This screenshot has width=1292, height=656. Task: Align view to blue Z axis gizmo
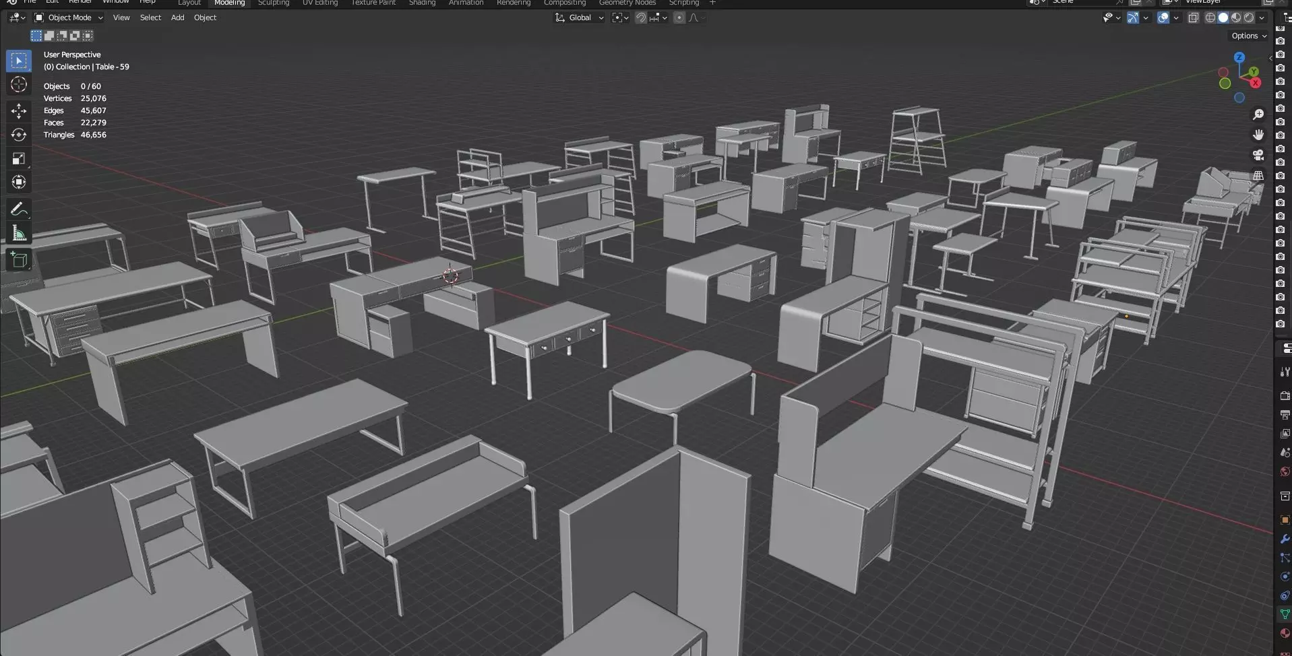tap(1239, 58)
